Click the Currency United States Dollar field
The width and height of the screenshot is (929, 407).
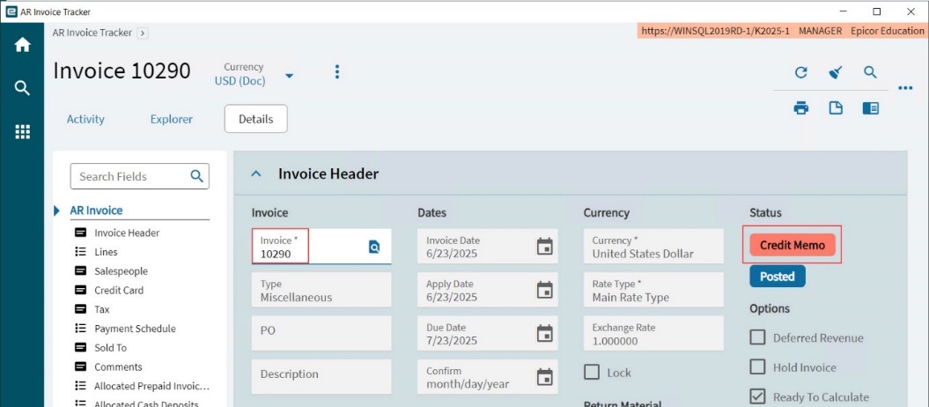click(x=653, y=247)
